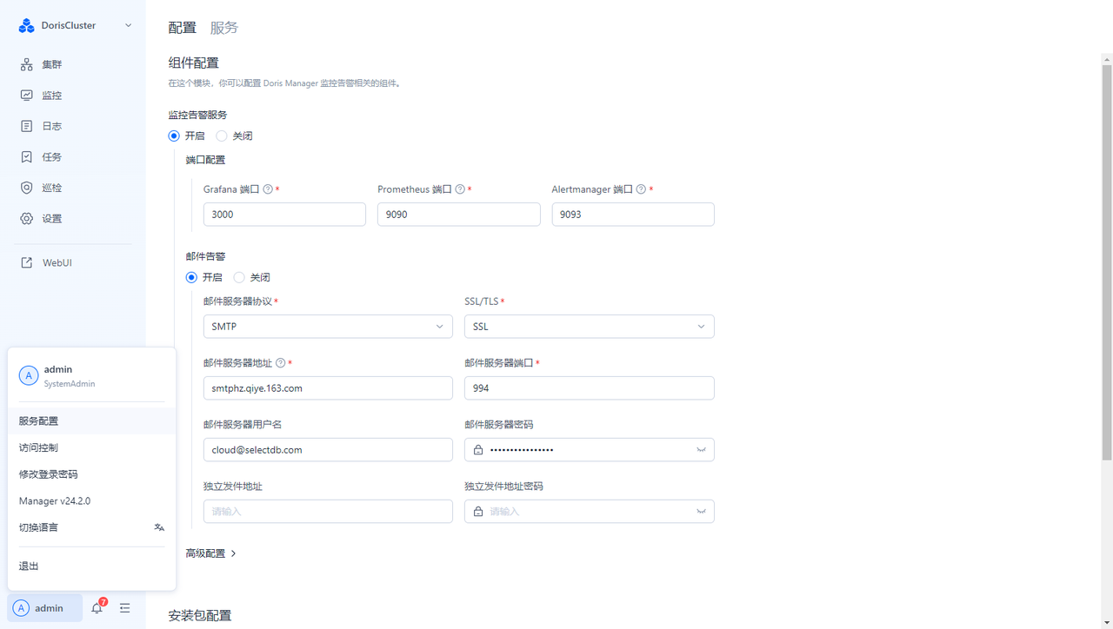1113x629 pixels.
Task: Click the mail server port field 994
Action: point(590,388)
